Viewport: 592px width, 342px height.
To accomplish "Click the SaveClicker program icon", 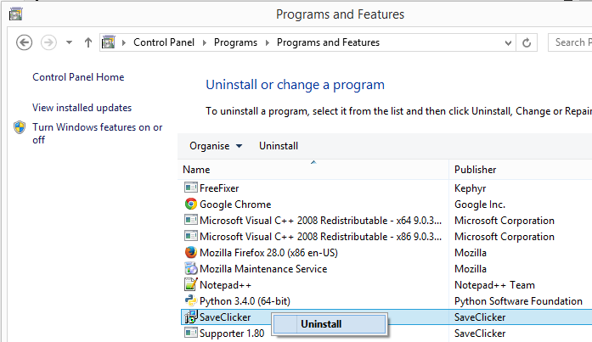I will point(191,317).
